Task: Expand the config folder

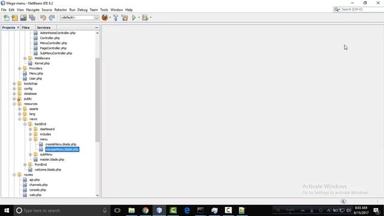Action: click(x=14, y=89)
